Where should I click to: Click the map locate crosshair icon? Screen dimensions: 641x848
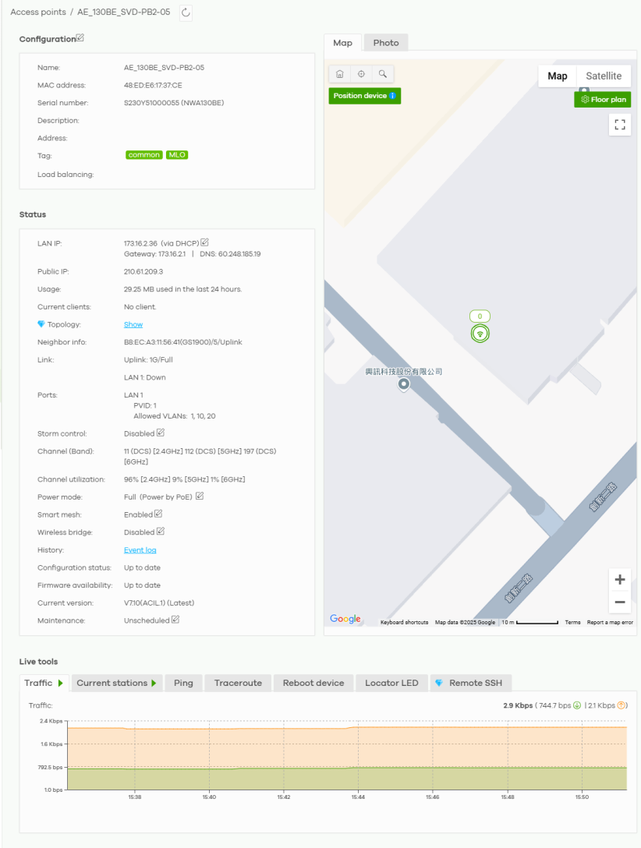(361, 74)
